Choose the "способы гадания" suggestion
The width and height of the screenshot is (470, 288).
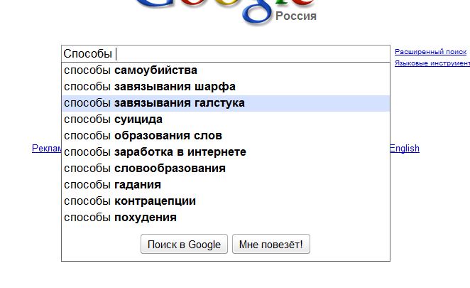click(112, 185)
